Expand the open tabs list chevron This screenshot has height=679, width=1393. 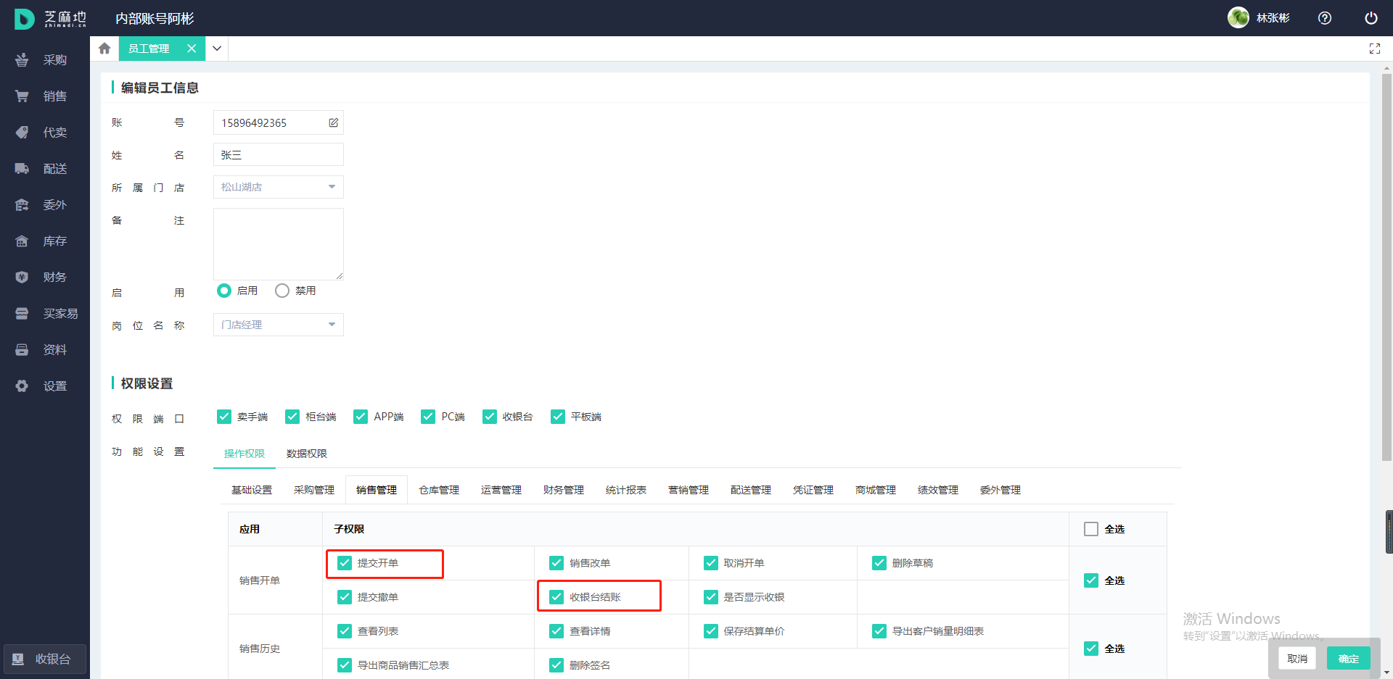coord(217,49)
